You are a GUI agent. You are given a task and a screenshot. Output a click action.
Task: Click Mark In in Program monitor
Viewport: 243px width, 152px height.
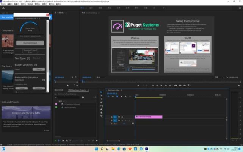pos(143,85)
